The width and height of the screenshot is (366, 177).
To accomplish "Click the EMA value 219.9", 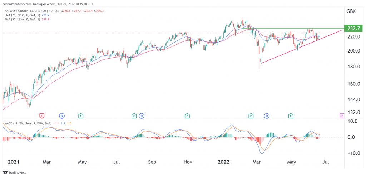I will (x=46, y=19).
